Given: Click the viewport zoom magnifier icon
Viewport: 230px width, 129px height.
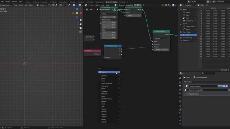Looking at the screenshot, I should (80, 20).
